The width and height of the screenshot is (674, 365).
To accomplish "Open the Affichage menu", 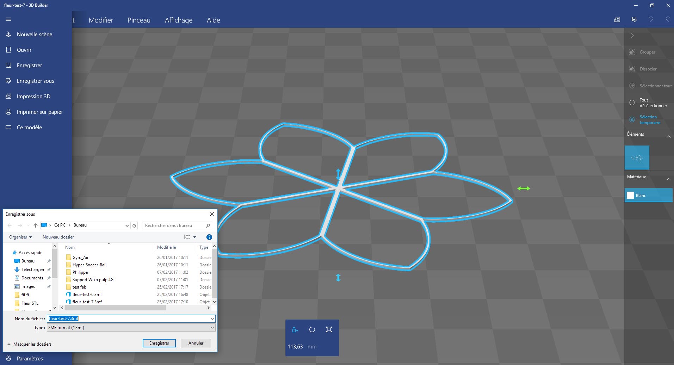I will [x=179, y=20].
